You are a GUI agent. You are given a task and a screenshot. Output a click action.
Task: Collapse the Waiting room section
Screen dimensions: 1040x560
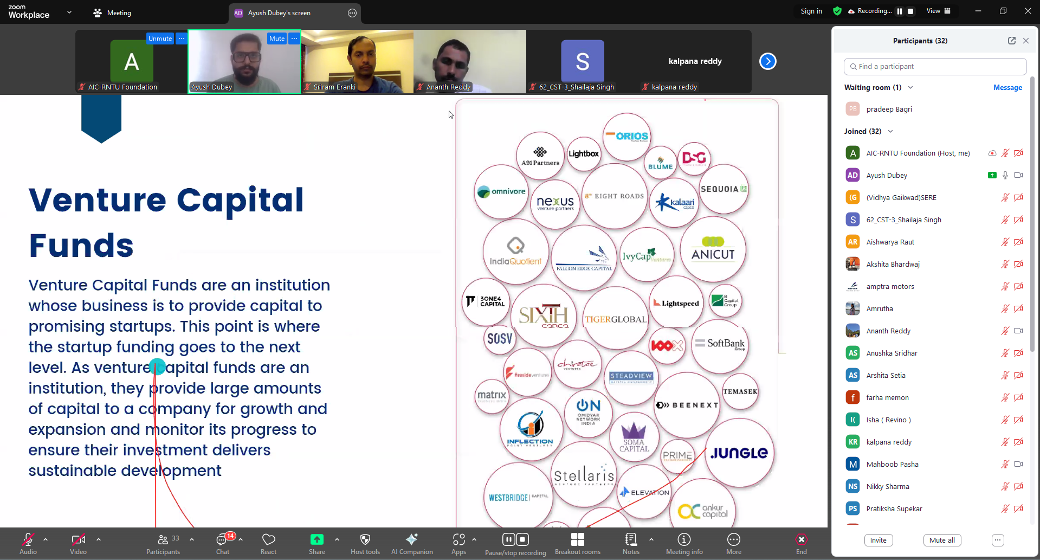[x=910, y=87]
